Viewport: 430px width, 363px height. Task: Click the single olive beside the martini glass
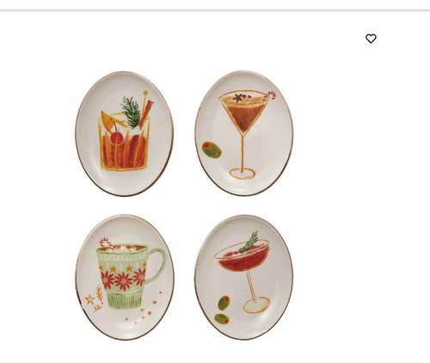pyautogui.click(x=212, y=150)
